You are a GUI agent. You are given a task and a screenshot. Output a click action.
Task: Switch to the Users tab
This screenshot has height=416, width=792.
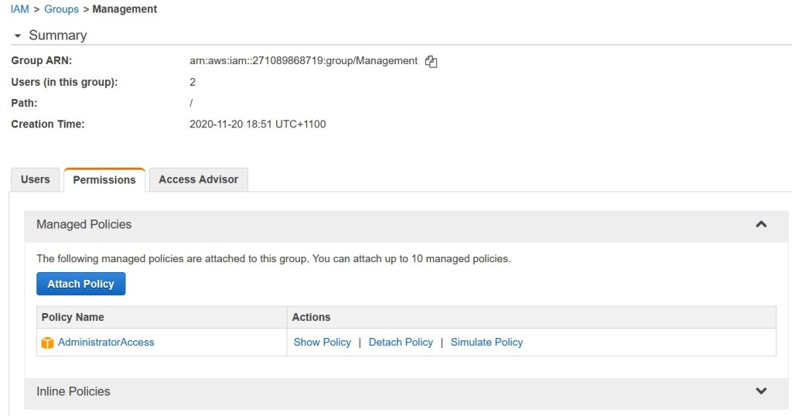coord(36,179)
